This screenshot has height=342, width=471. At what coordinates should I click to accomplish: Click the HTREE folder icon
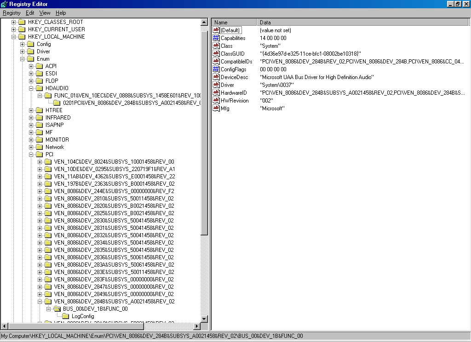click(x=40, y=110)
